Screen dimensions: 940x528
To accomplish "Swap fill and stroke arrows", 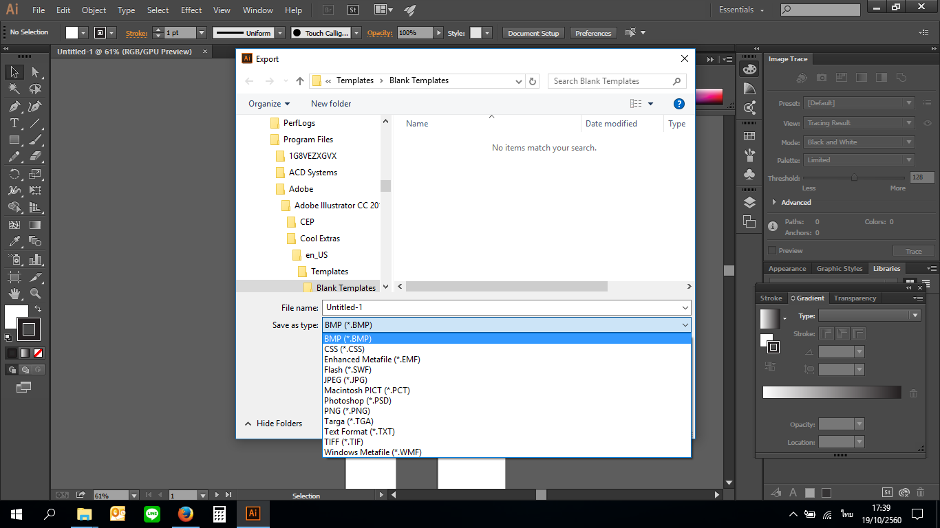I will coord(38,309).
